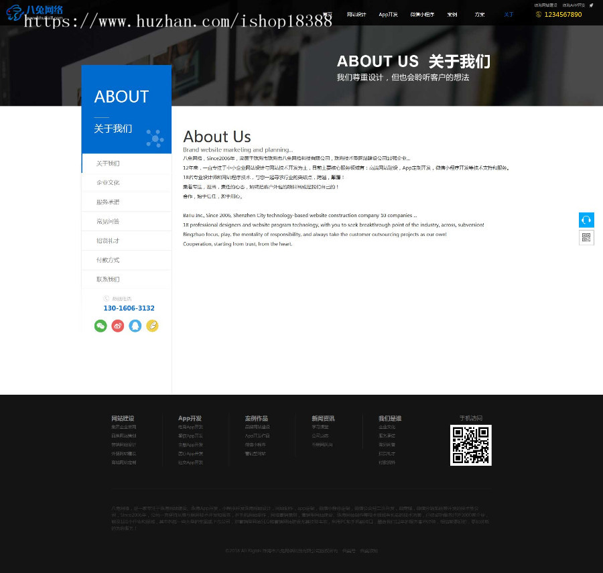
Task: Click the 八兔网络 logo in header
Action: (x=35, y=12)
